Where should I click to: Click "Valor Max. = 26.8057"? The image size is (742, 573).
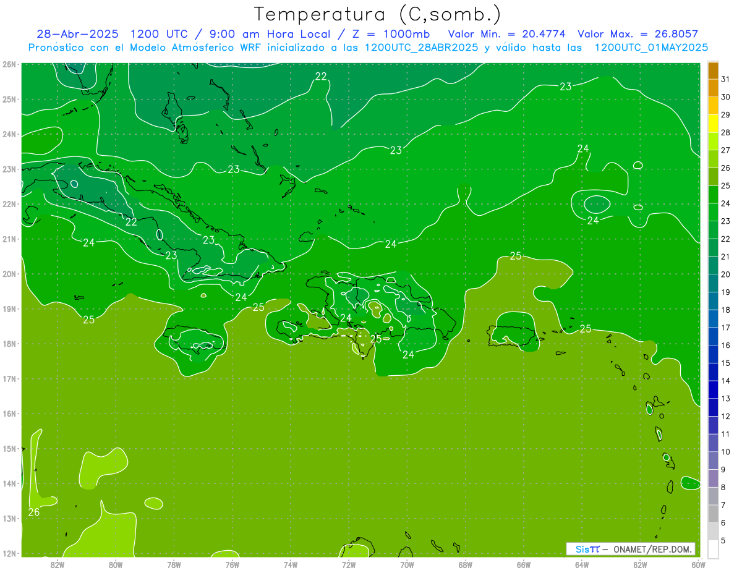click(638, 35)
